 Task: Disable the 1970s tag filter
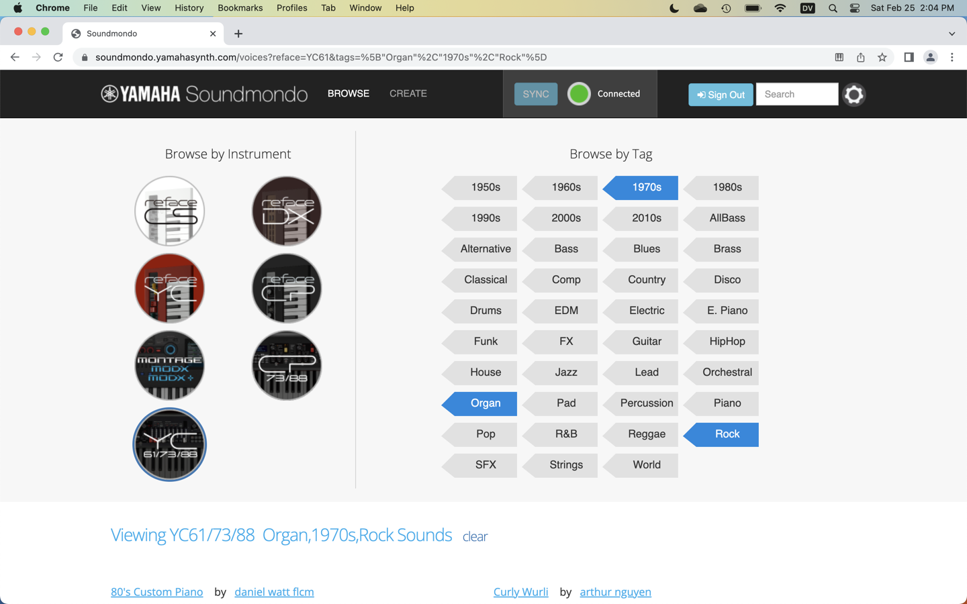tap(646, 187)
